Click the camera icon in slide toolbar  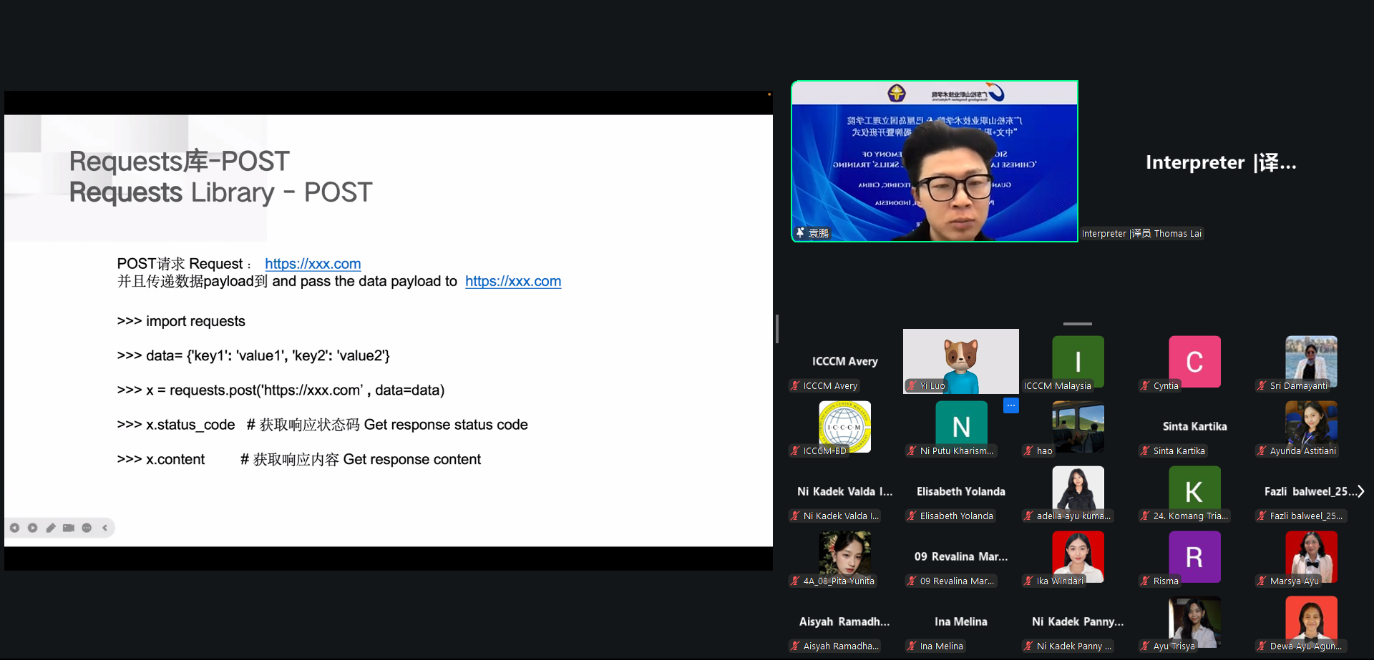pyautogui.click(x=69, y=528)
